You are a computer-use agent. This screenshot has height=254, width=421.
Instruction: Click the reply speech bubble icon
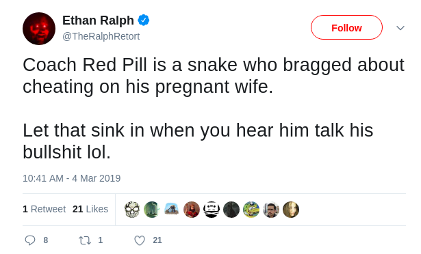tap(30, 240)
